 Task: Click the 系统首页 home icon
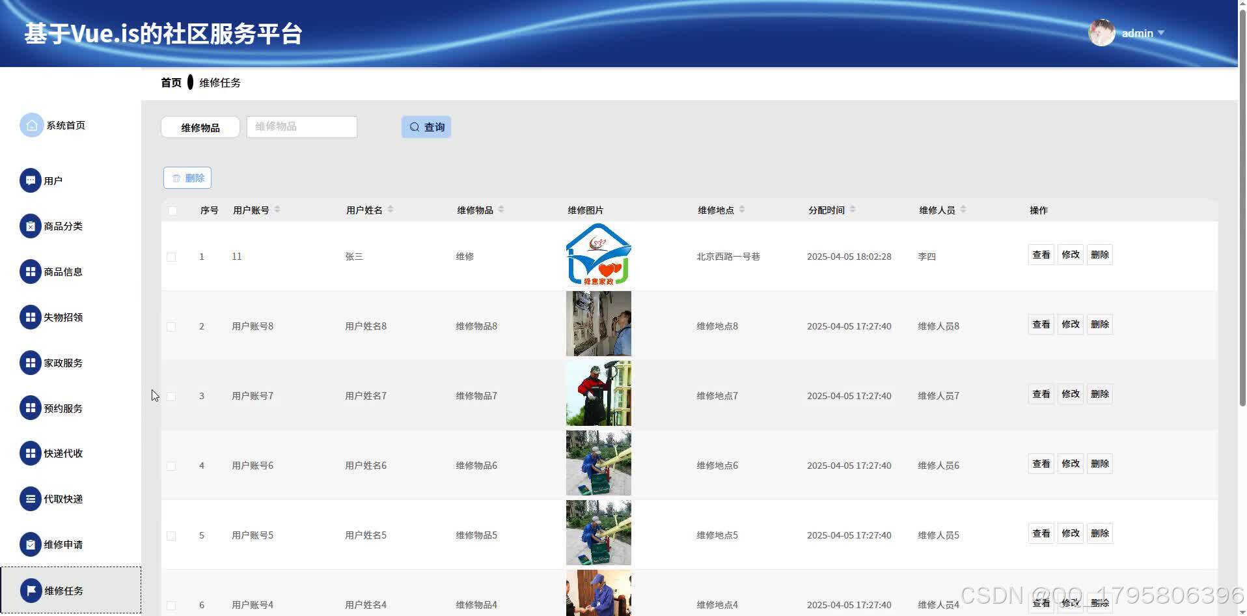[x=31, y=125]
